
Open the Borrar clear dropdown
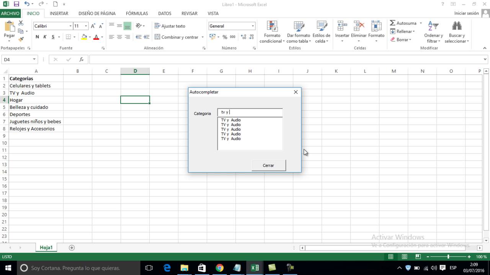coord(401,39)
